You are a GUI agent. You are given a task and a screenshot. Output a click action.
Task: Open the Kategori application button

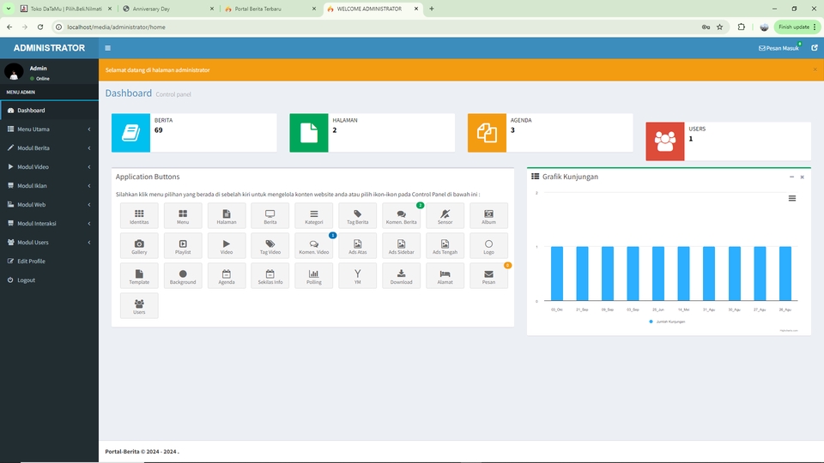tap(314, 216)
